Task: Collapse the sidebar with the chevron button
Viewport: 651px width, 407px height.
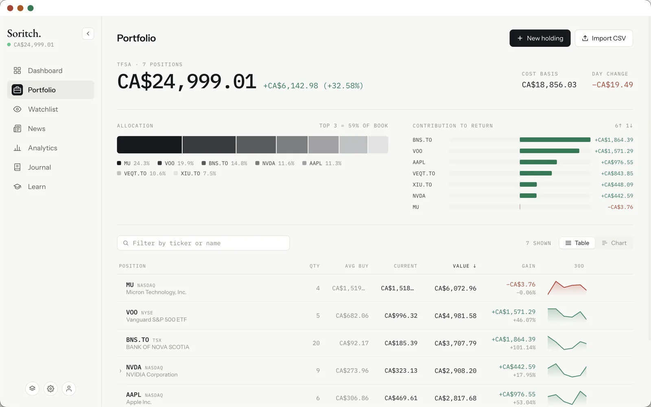Action: (x=88, y=34)
